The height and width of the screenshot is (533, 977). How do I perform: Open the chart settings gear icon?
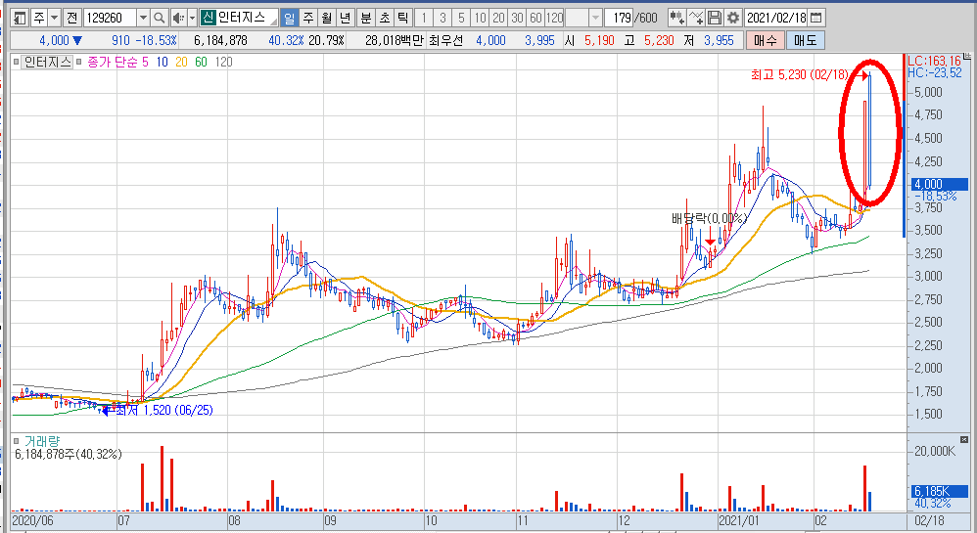[x=732, y=18]
